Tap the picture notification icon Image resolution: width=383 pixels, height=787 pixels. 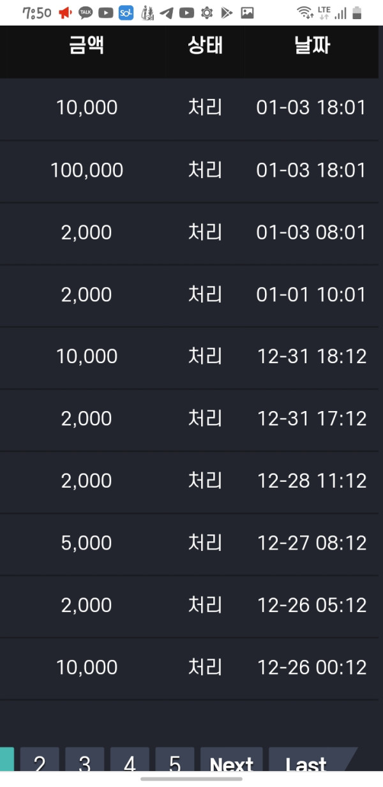[x=247, y=13]
